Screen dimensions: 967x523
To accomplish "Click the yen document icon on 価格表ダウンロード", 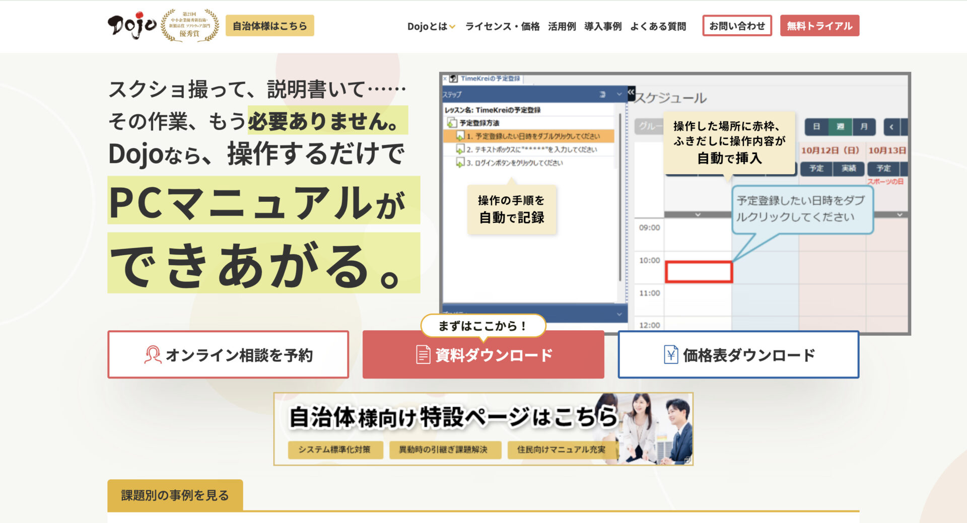I will tap(671, 354).
